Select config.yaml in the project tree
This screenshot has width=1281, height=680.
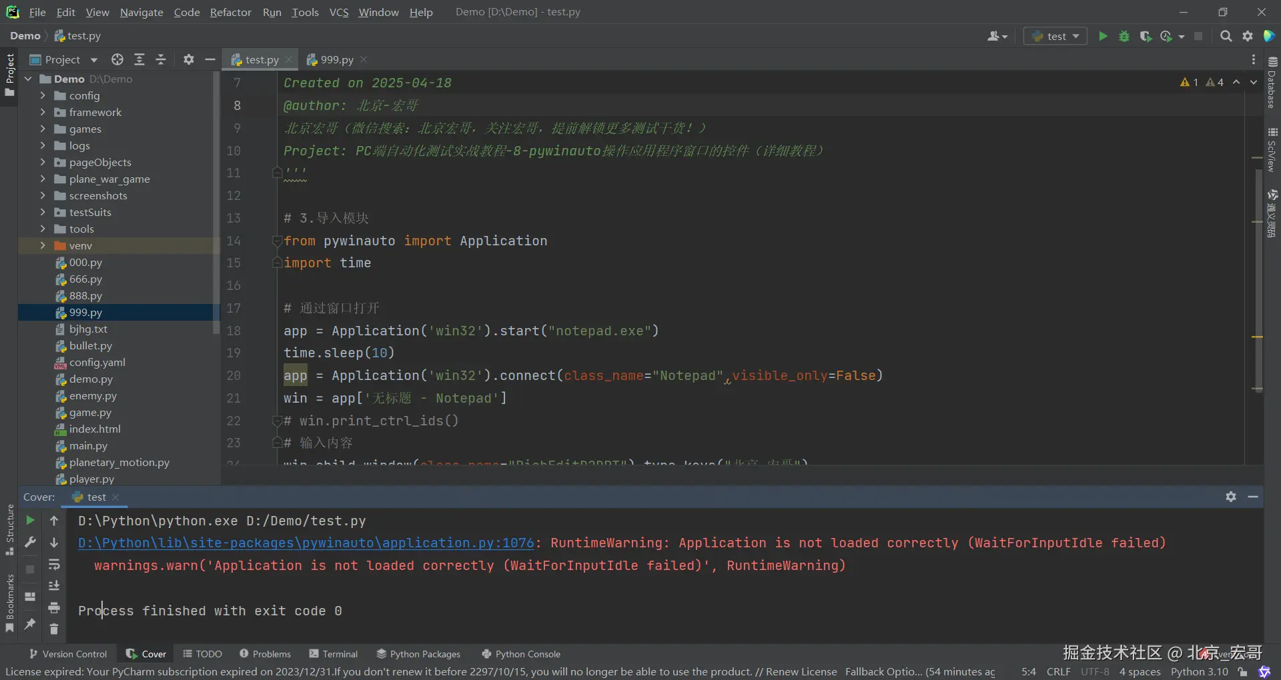97,362
